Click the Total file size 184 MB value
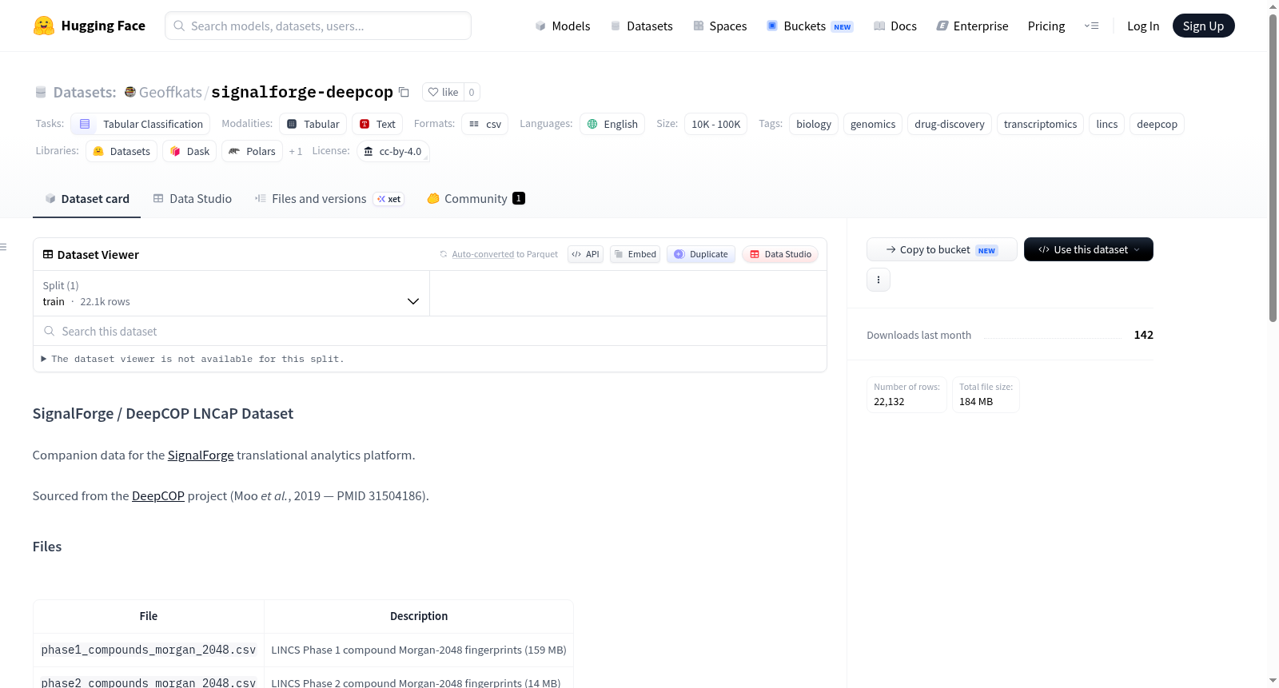 click(976, 402)
